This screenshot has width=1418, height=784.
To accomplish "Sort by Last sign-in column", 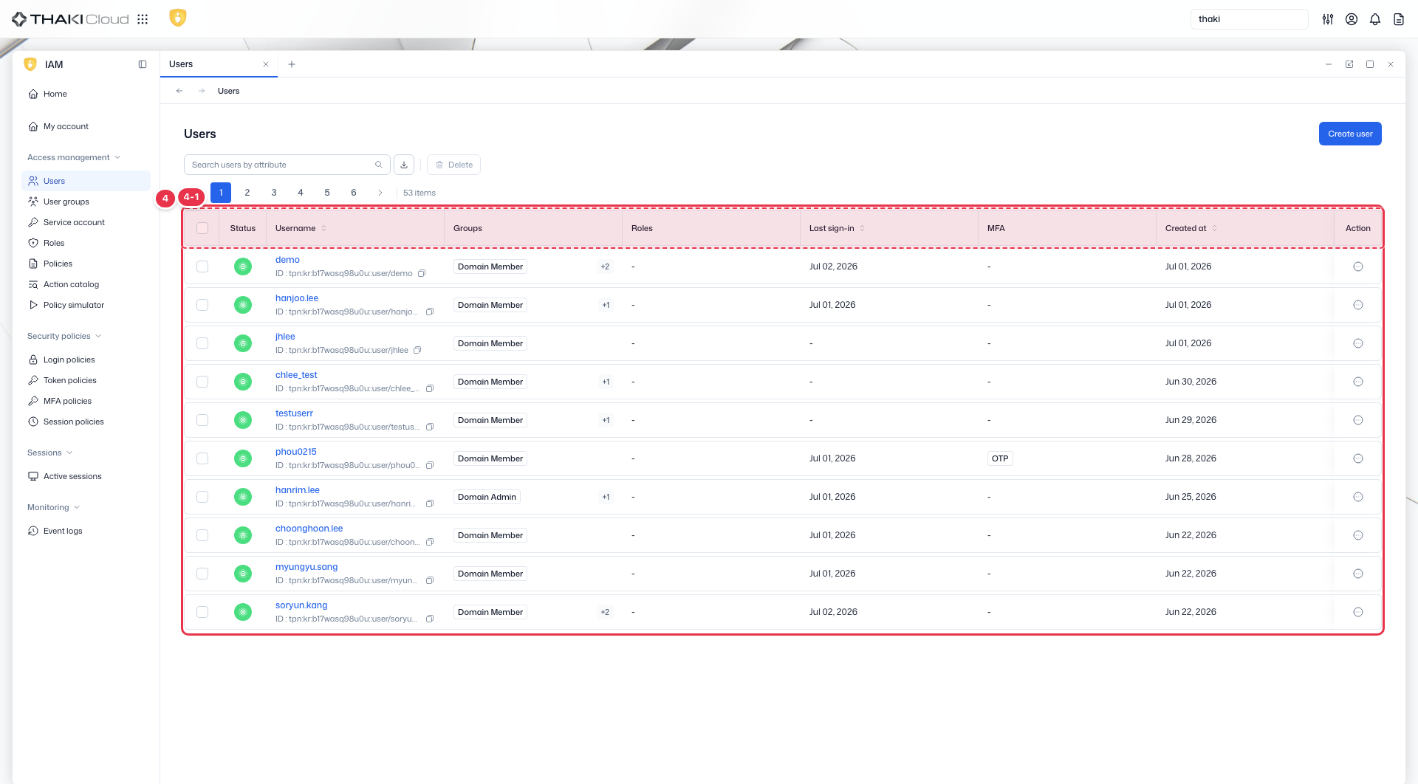I will pos(862,228).
